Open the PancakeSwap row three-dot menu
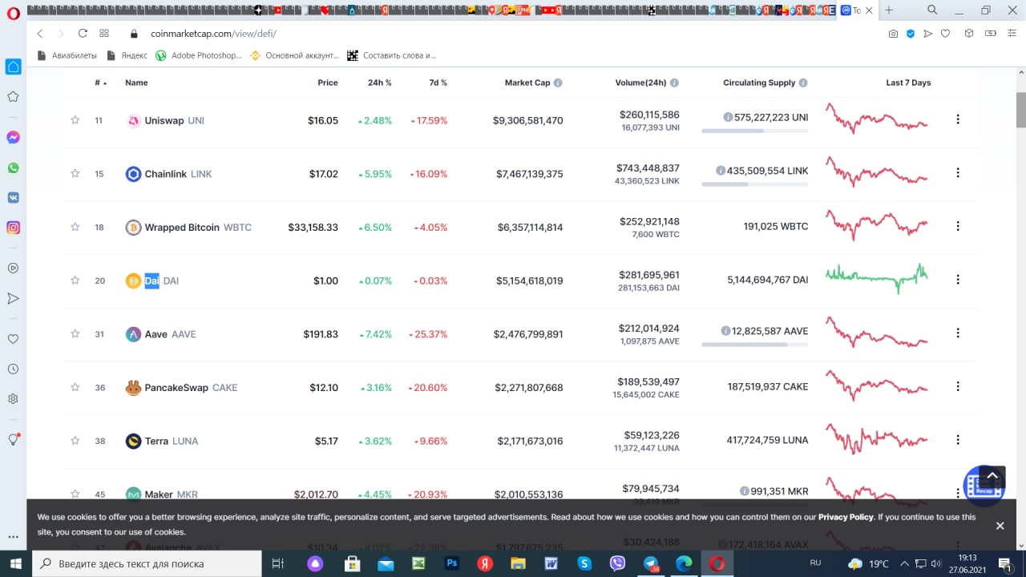 [958, 386]
